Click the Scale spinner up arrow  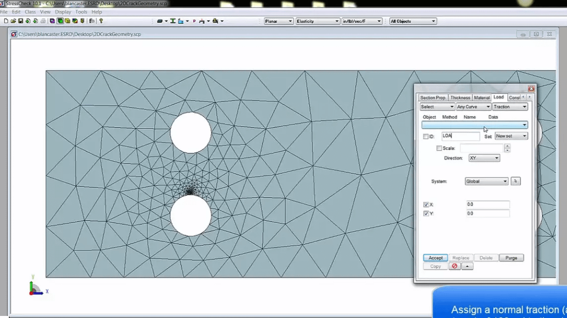pos(507,146)
